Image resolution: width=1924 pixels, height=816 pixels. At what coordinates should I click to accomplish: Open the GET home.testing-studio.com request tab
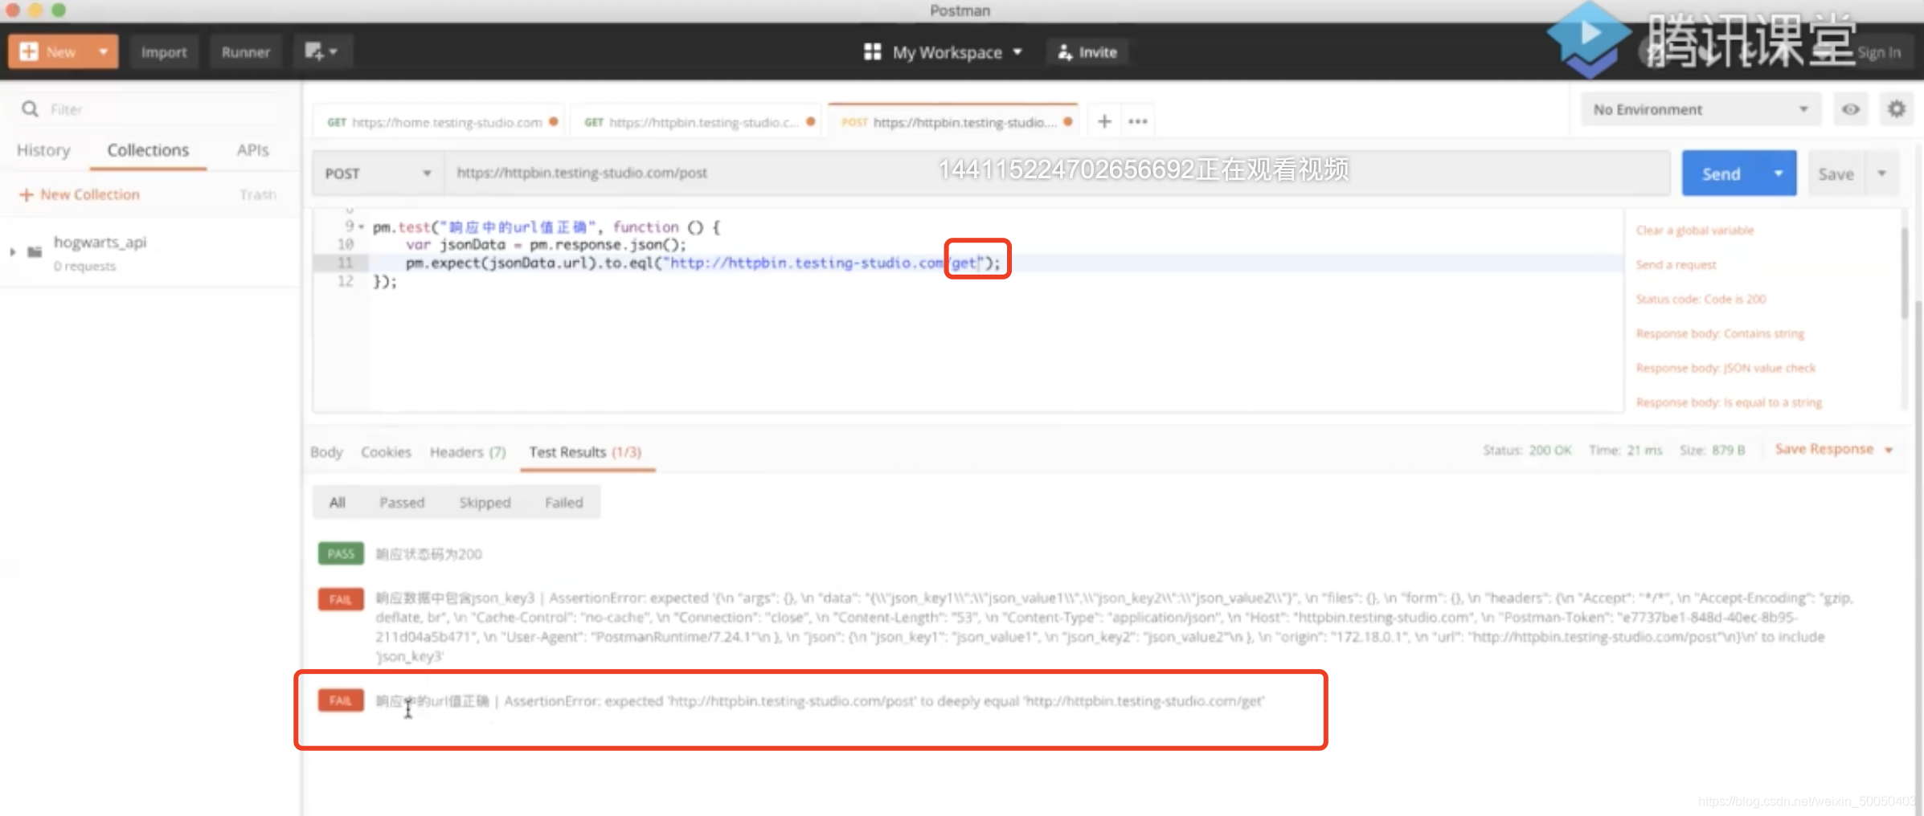click(x=438, y=122)
